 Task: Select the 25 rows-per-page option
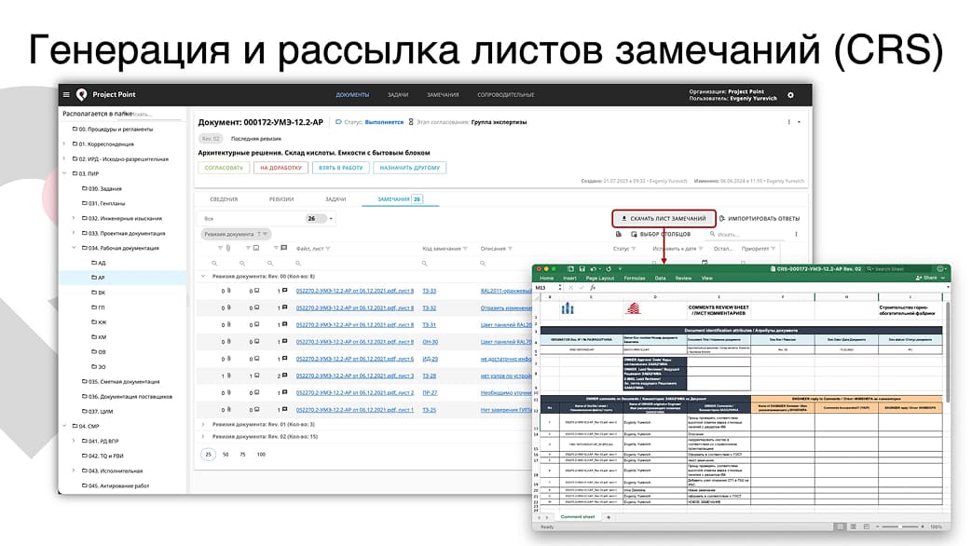[x=208, y=455]
